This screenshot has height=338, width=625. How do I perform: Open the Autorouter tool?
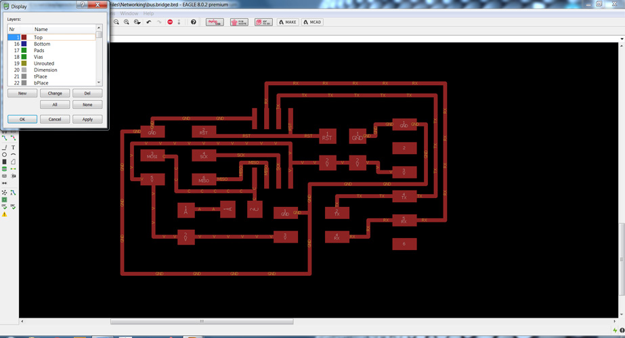[13, 193]
